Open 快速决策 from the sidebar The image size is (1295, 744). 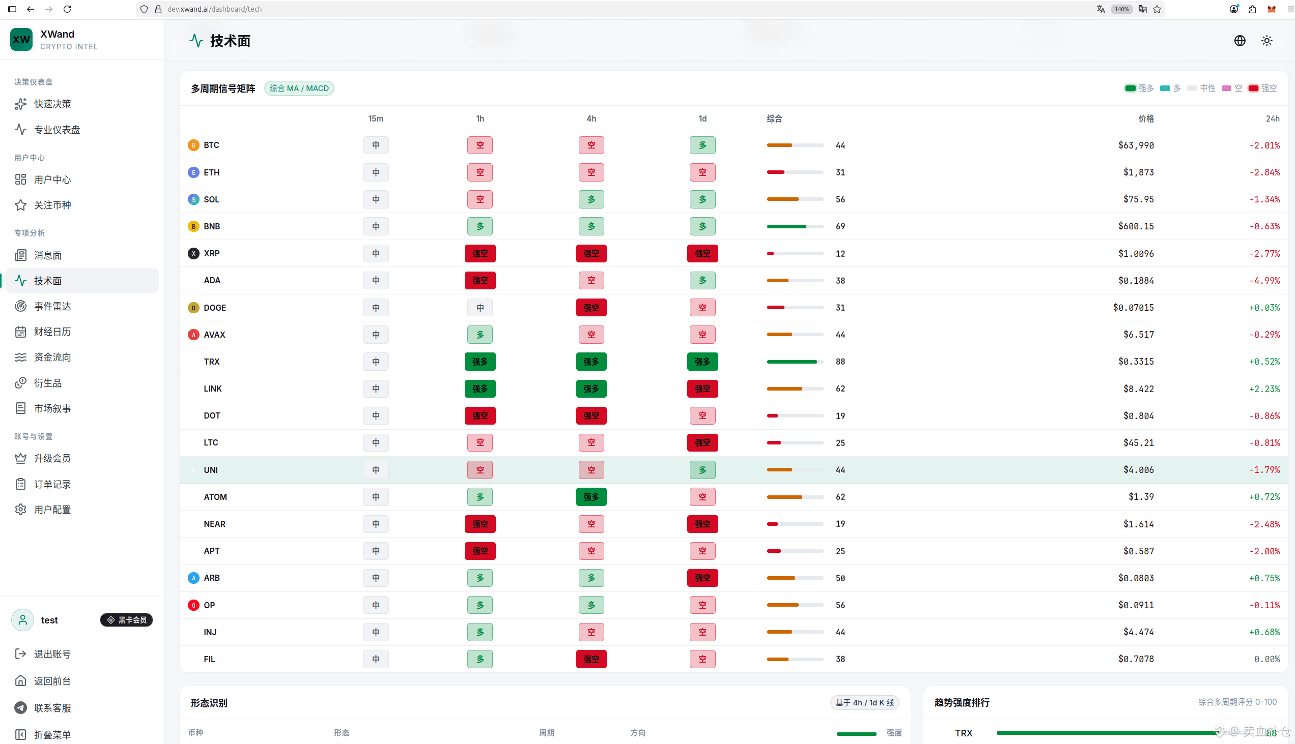[82, 104]
